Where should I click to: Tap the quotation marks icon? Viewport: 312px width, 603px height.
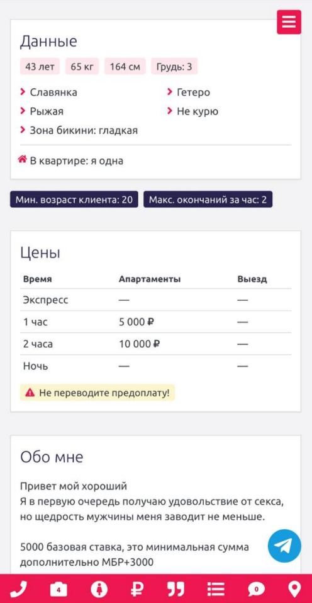coord(176,588)
